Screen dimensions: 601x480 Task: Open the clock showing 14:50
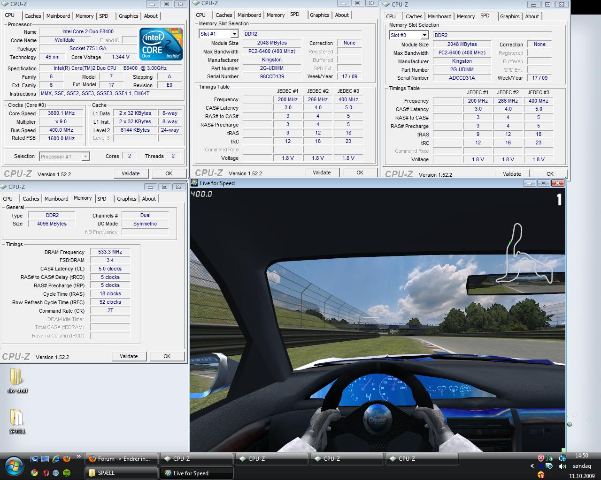tap(581, 455)
